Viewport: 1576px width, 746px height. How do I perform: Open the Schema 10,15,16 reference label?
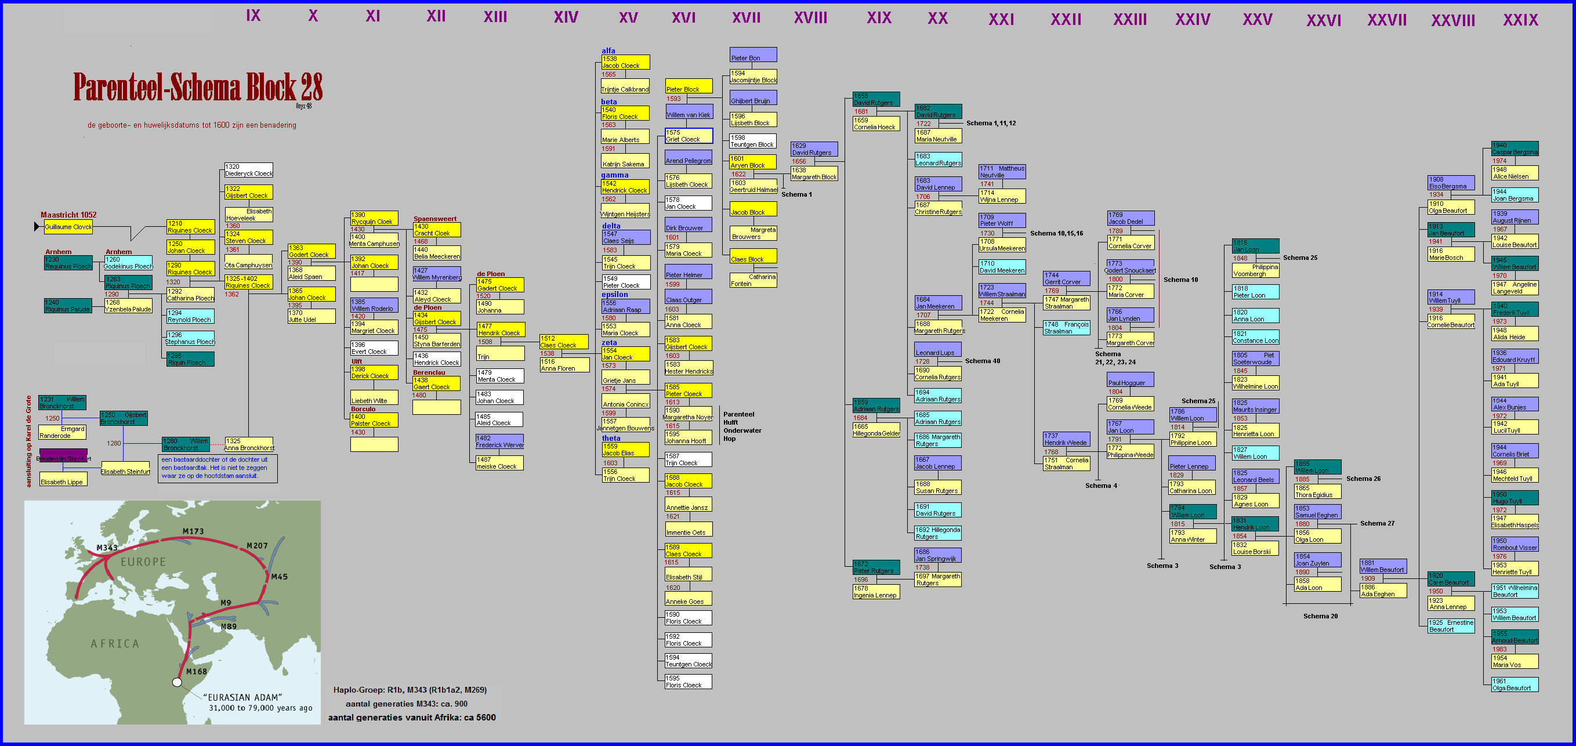[x=1056, y=233]
